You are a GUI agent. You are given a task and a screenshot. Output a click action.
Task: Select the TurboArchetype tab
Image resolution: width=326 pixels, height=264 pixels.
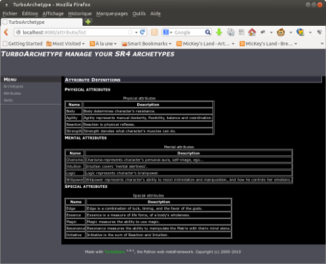pos(41,22)
